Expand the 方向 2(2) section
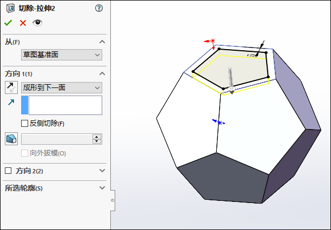Image resolution: width=331 pixels, height=230 pixels. [x=102, y=171]
